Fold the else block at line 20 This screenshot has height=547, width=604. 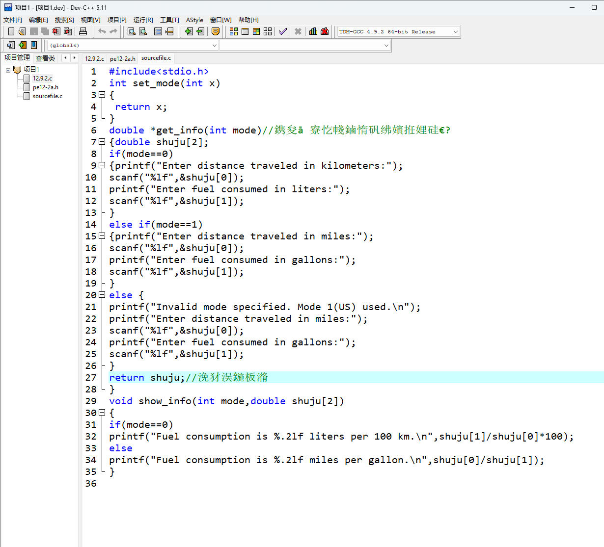pos(102,295)
